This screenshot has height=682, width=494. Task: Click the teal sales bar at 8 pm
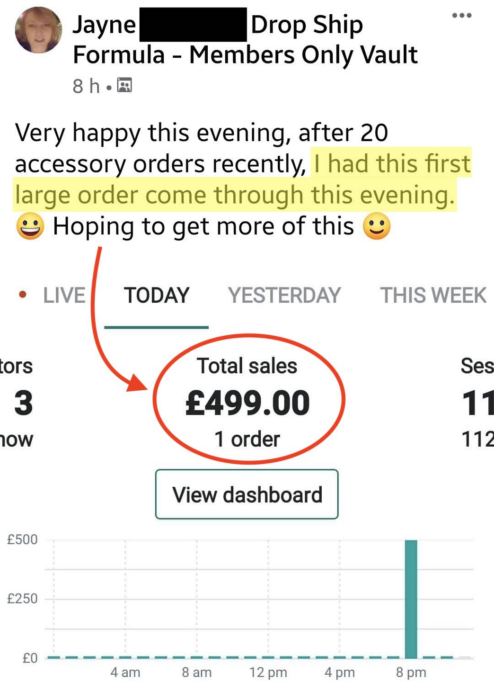[411, 599]
